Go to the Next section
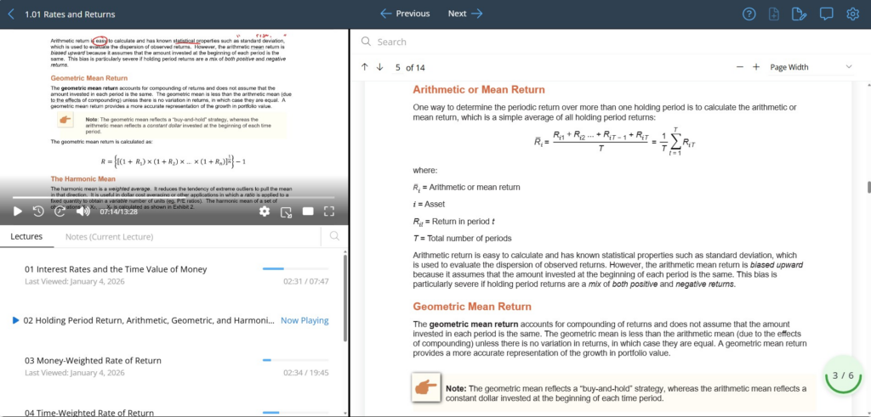Viewport: 871px width, 417px height. [x=465, y=14]
